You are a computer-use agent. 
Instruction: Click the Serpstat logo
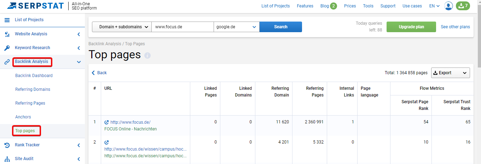coord(35,6)
